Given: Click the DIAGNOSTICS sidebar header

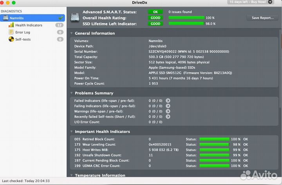Looking at the screenshot, I should click(x=11, y=11).
